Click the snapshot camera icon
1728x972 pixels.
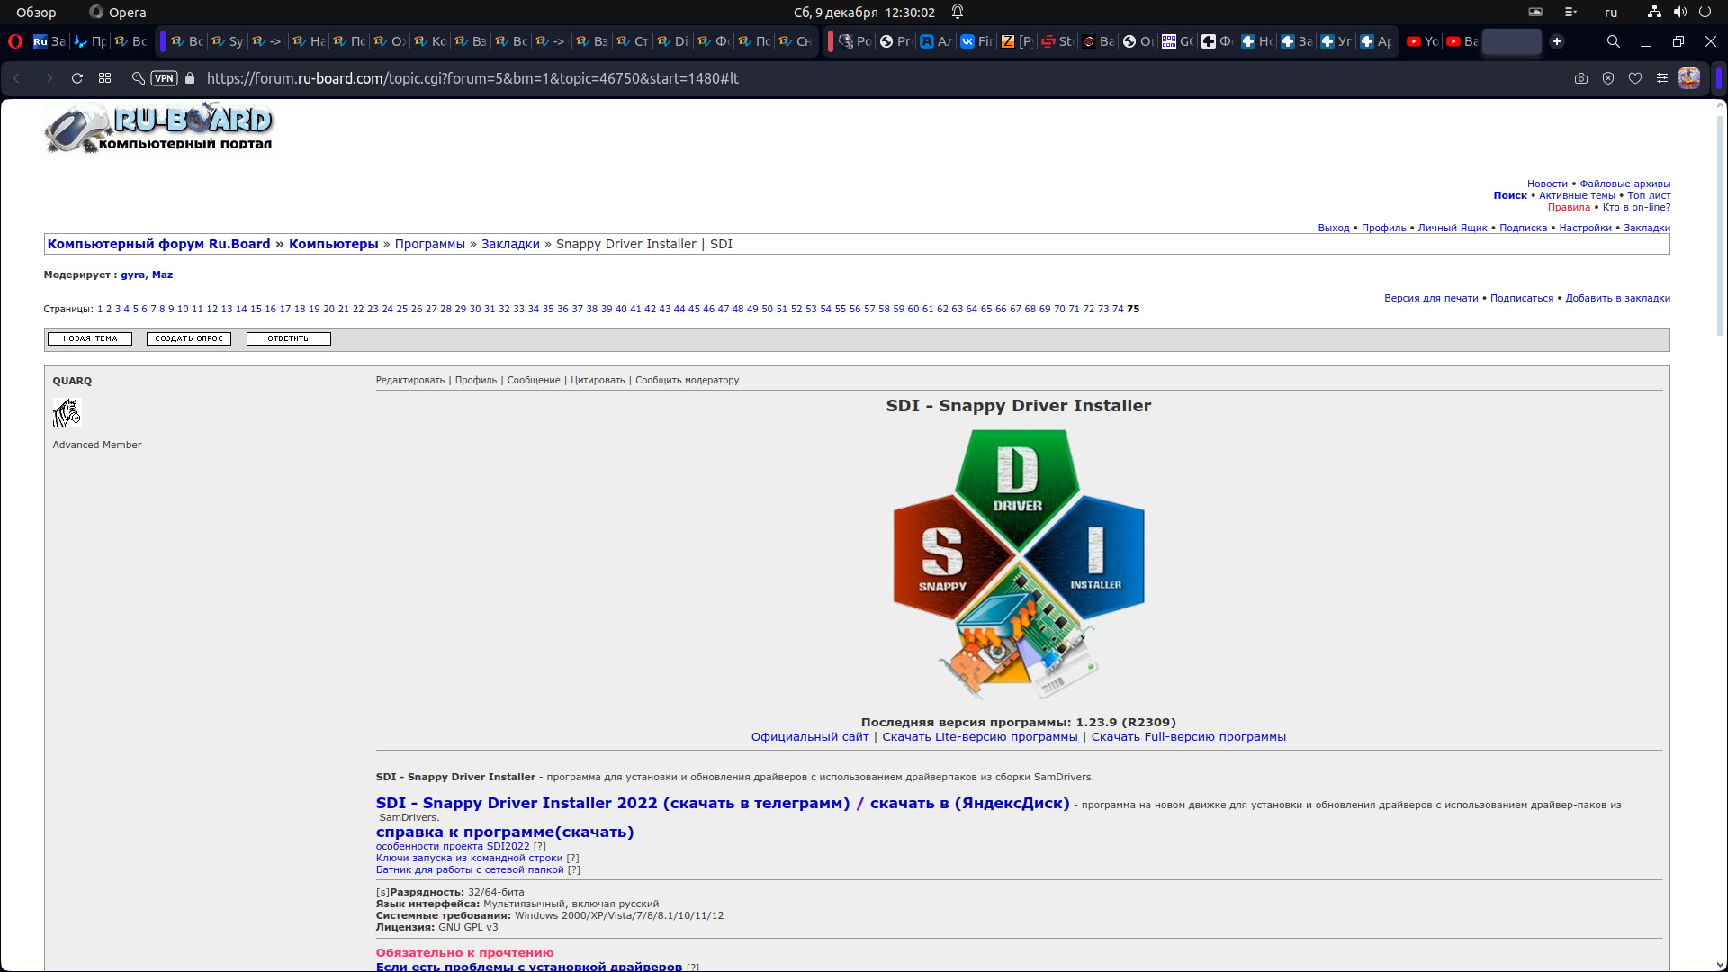(1581, 78)
